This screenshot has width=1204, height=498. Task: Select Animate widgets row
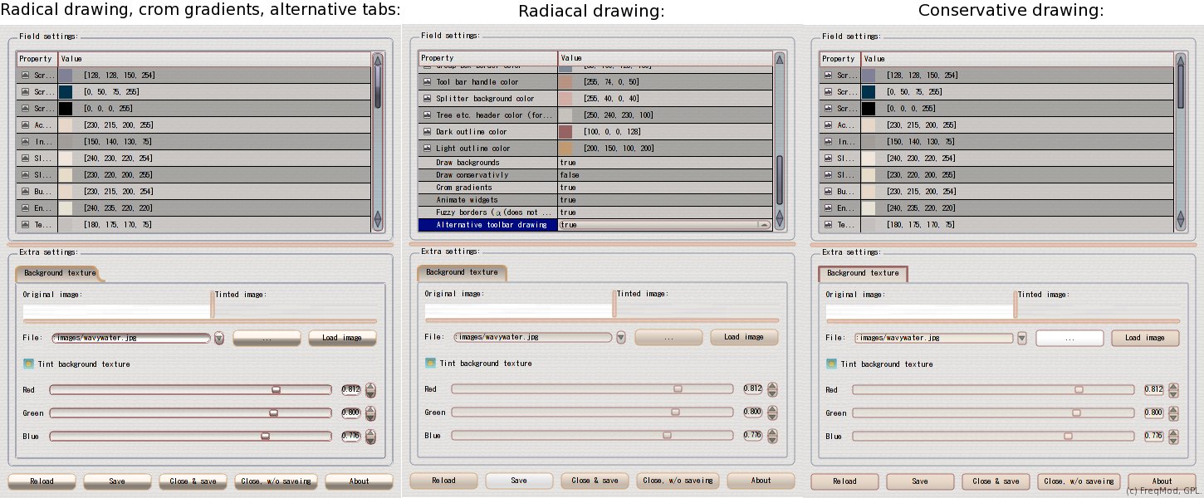(595, 200)
